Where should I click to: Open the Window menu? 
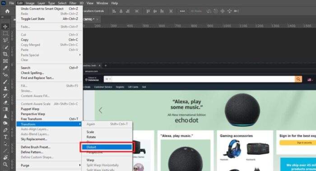pyautogui.click(x=102, y=3)
